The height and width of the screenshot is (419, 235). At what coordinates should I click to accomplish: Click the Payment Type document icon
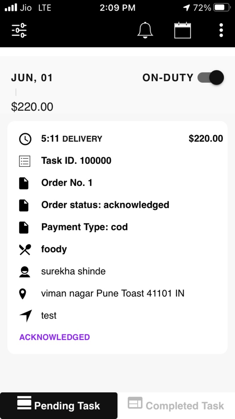23,227
